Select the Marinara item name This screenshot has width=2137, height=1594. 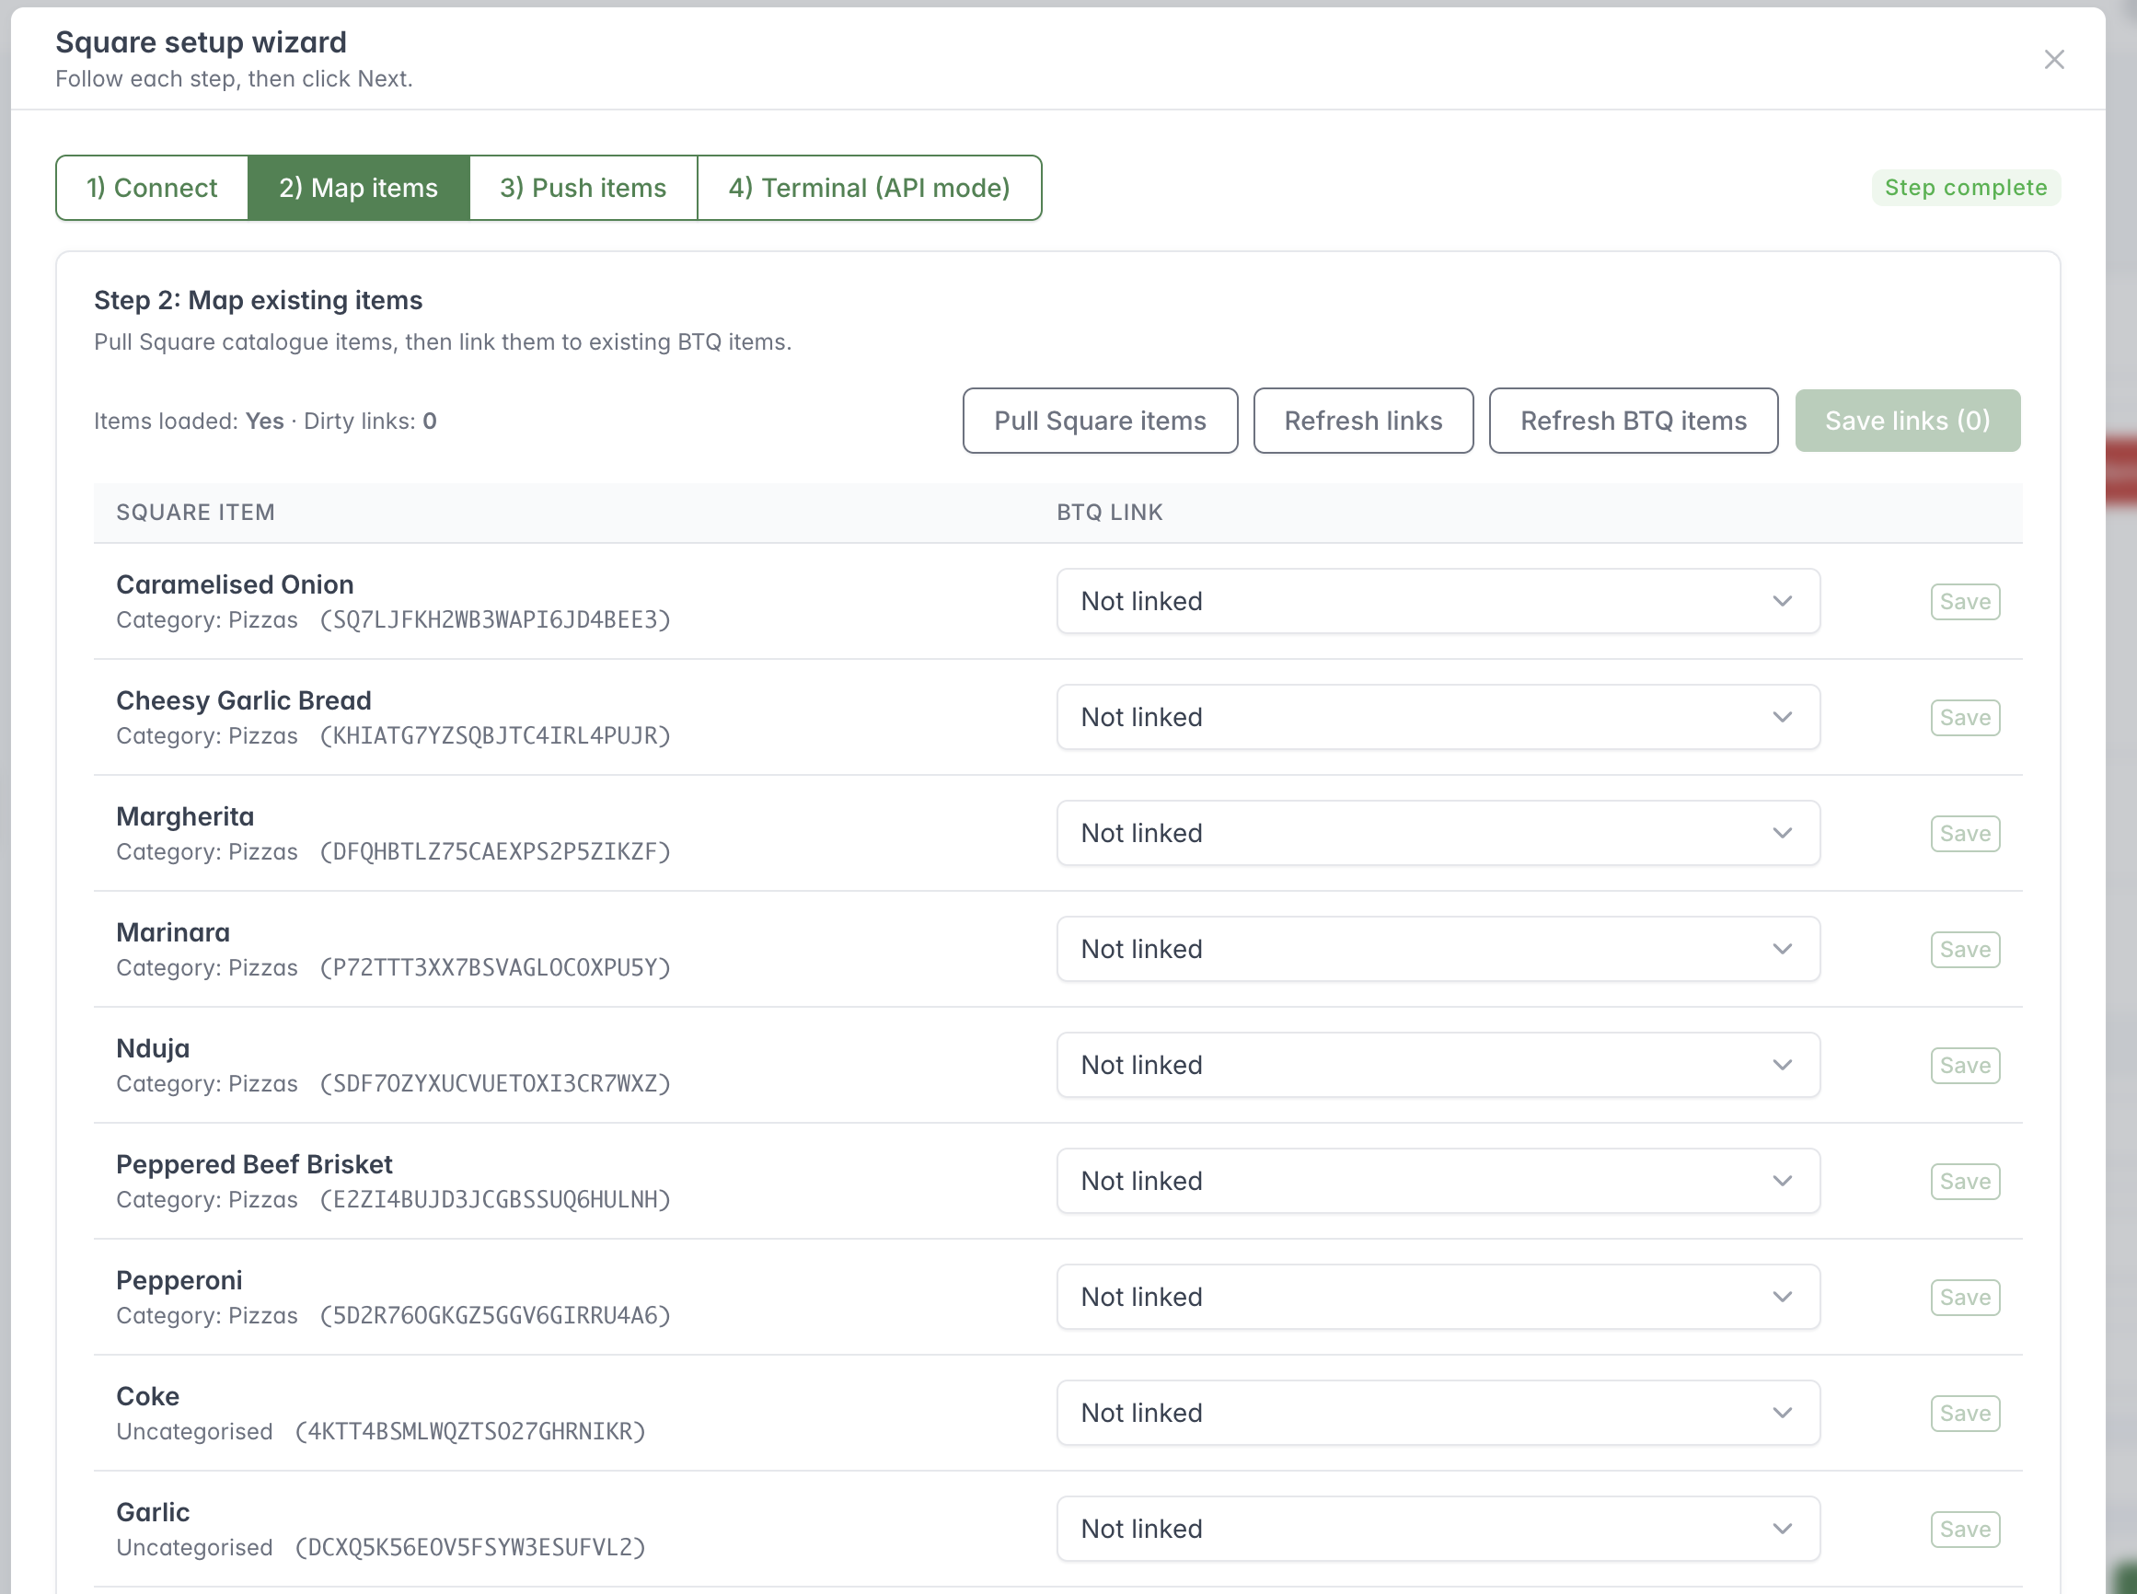tap(173, 932)
